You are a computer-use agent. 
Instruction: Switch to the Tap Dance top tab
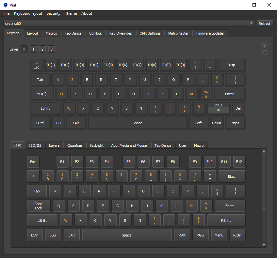click(x=73, y=33)
